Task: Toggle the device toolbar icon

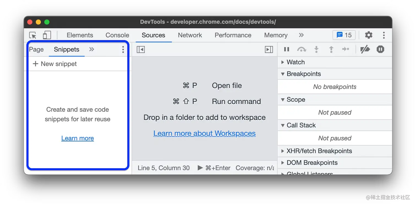Action: pyautogui.click(x=47, y=35)
